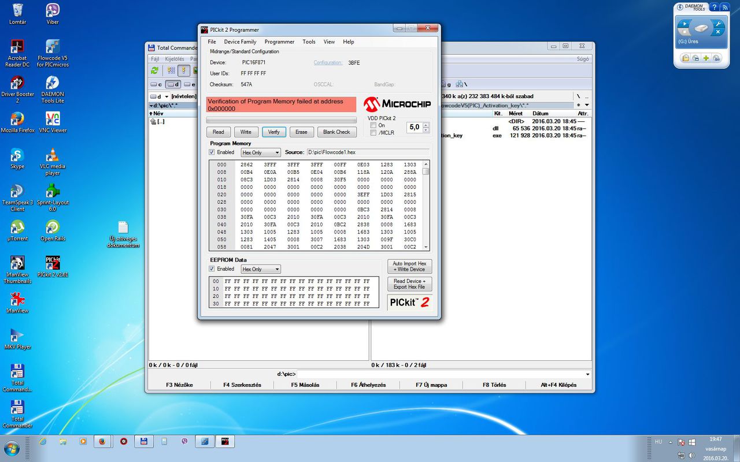The width and height of the screenshot is (740, 462).
Task: Select the Driver Booster 2 desktop icon
Action: (x=17, y=89)
